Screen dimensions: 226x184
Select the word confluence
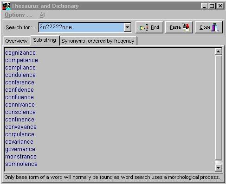(19, 97)
